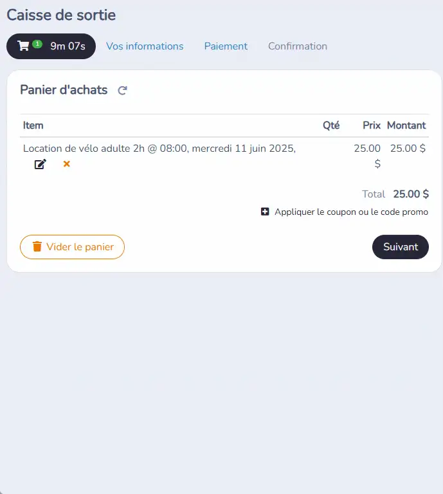Go to the Vos informations step
Image resolution: width=443 pixels, height=494 pixels.
click(145, 46)
